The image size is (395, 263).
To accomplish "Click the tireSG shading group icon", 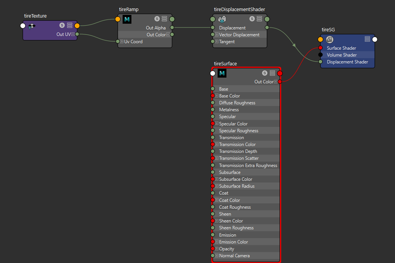I will (329, 39).
